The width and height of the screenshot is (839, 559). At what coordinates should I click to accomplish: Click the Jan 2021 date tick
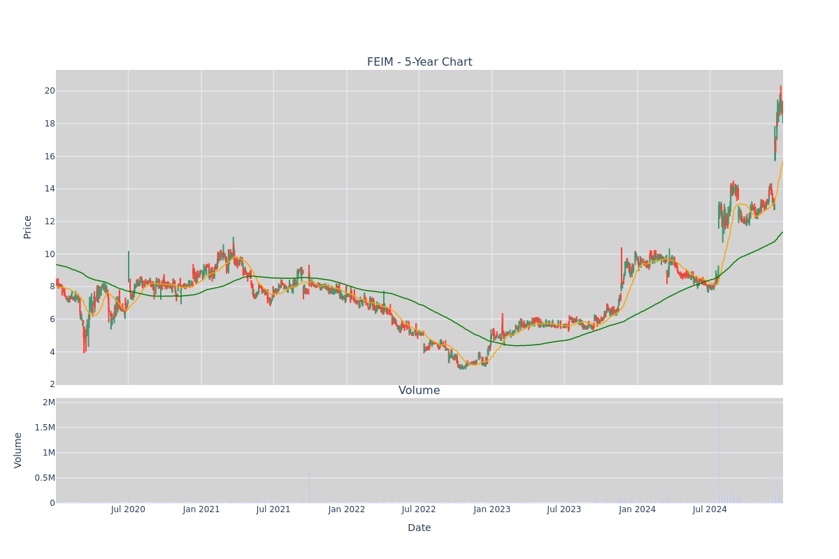[201, 509]
